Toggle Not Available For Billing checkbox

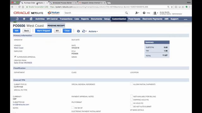pos(131,96)
